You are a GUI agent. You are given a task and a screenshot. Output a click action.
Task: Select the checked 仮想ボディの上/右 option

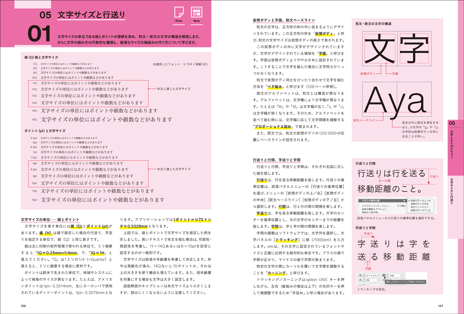tap(420, 200)
